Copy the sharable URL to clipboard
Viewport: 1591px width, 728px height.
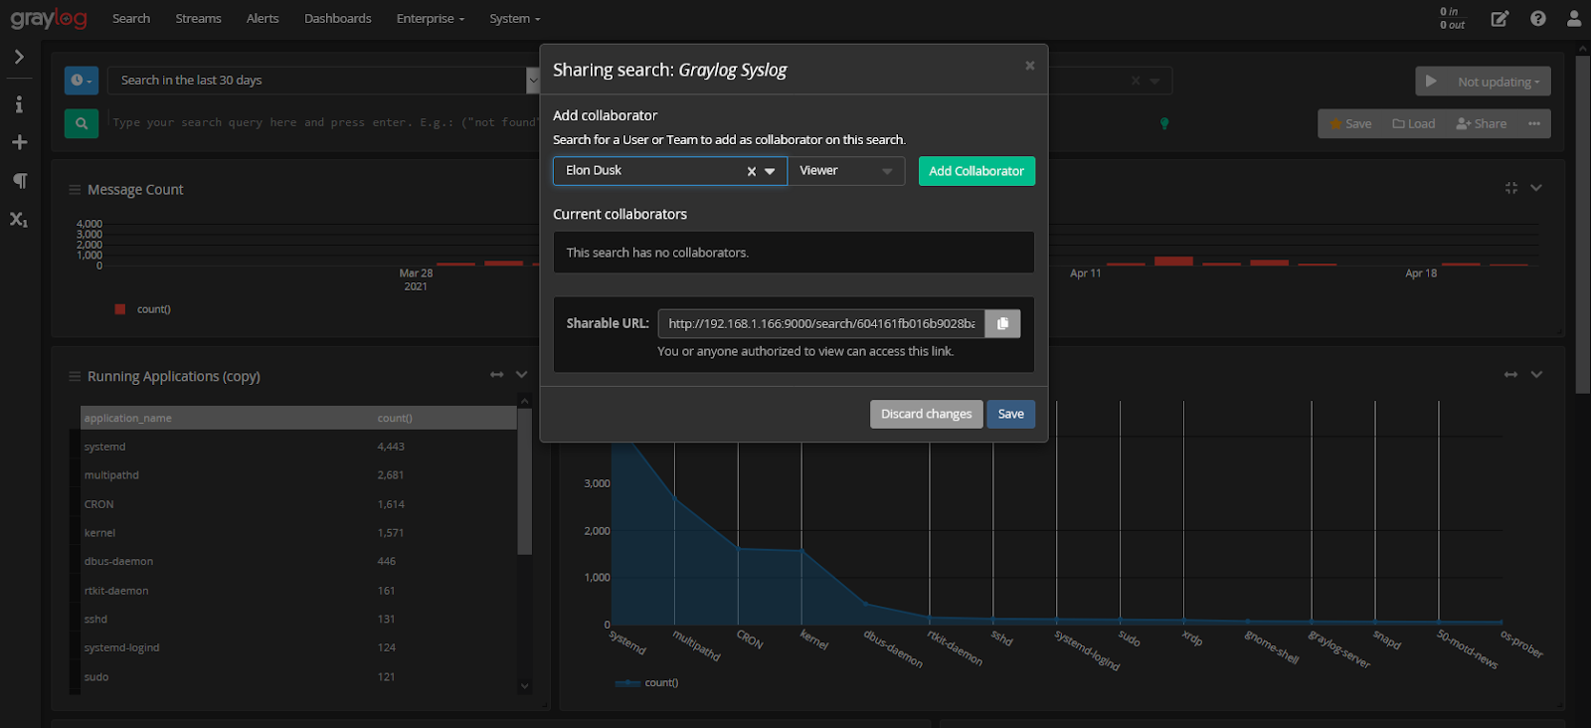coord(1002,323)
